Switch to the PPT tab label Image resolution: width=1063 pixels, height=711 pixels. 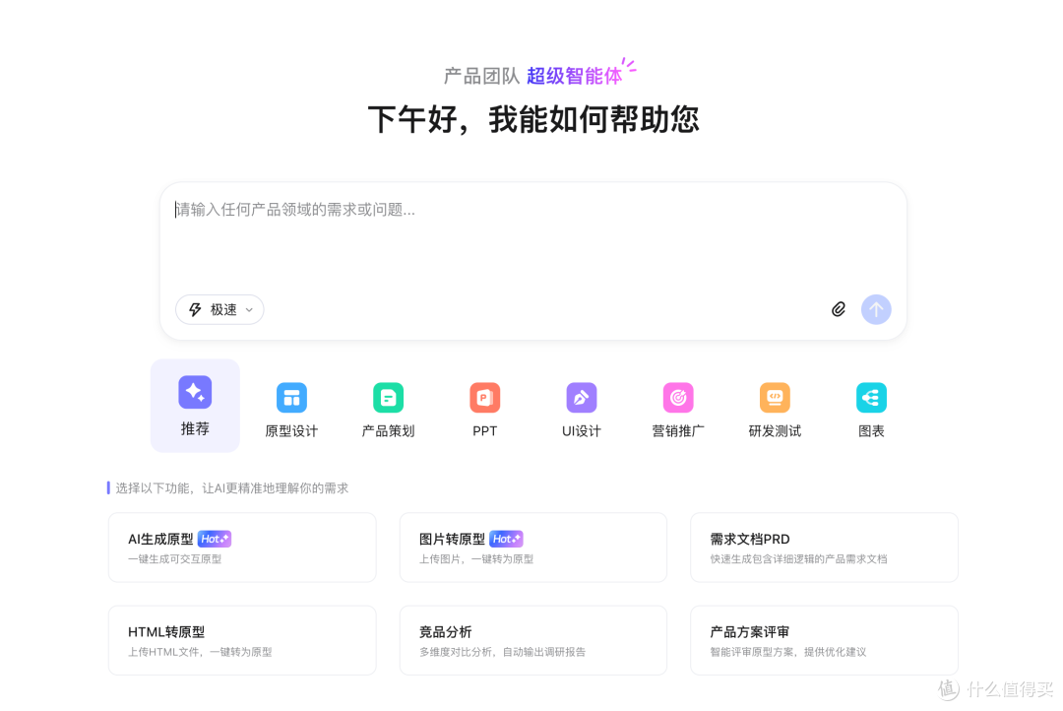pos(484,430)
